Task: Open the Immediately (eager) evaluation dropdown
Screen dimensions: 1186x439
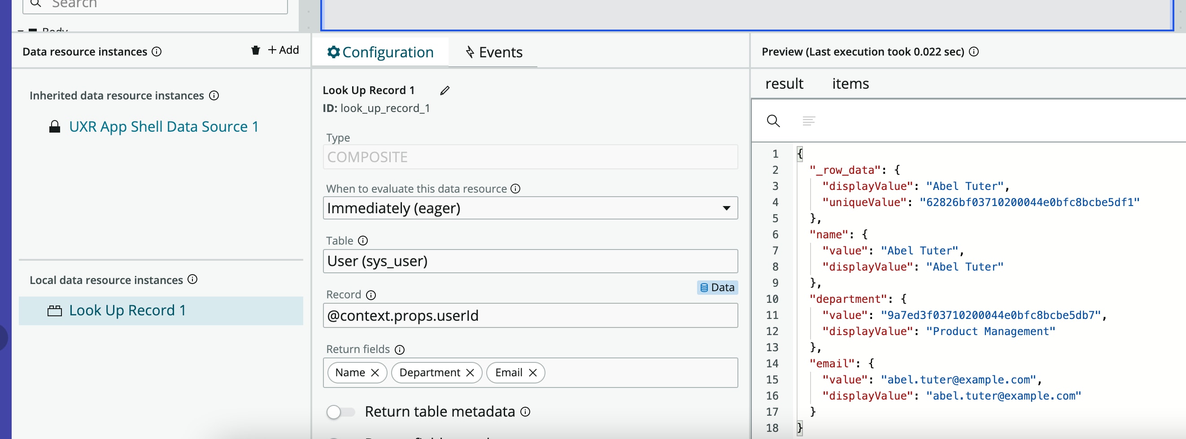Action: [x=530, y=208]
